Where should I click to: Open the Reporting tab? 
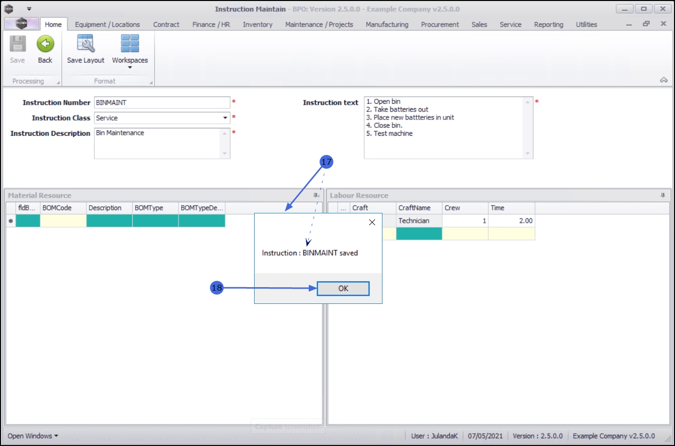(x=549, y=25)
